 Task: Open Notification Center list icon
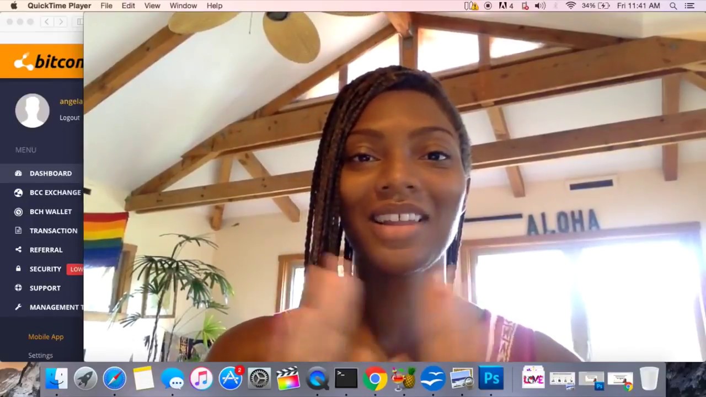pyautogui.click(x=689, y=6)
